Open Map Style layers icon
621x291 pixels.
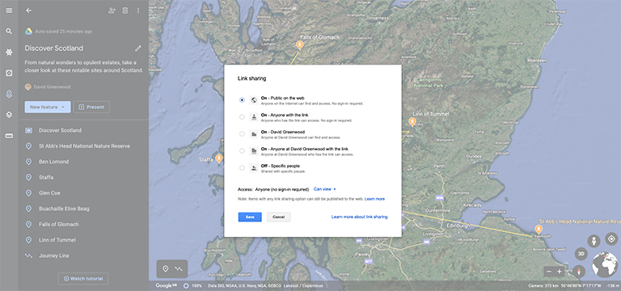click(9, 115)
